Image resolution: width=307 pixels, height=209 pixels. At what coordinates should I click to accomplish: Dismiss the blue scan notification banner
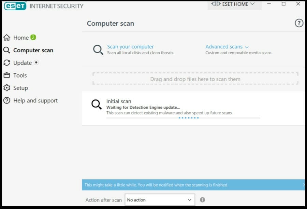(303, 185)
